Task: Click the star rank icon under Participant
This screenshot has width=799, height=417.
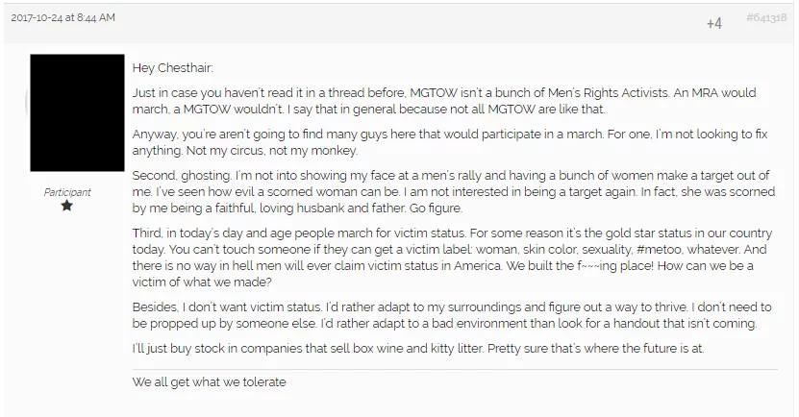Action: click(66, 206)
